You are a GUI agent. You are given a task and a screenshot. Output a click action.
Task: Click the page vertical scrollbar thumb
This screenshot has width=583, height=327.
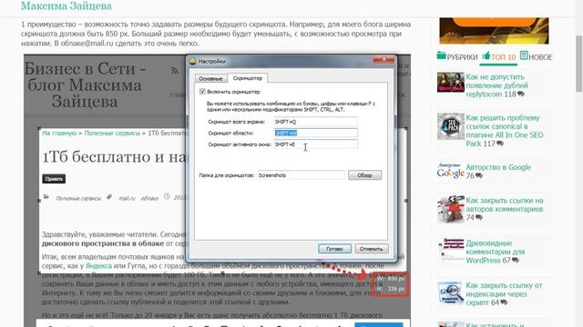579,63
